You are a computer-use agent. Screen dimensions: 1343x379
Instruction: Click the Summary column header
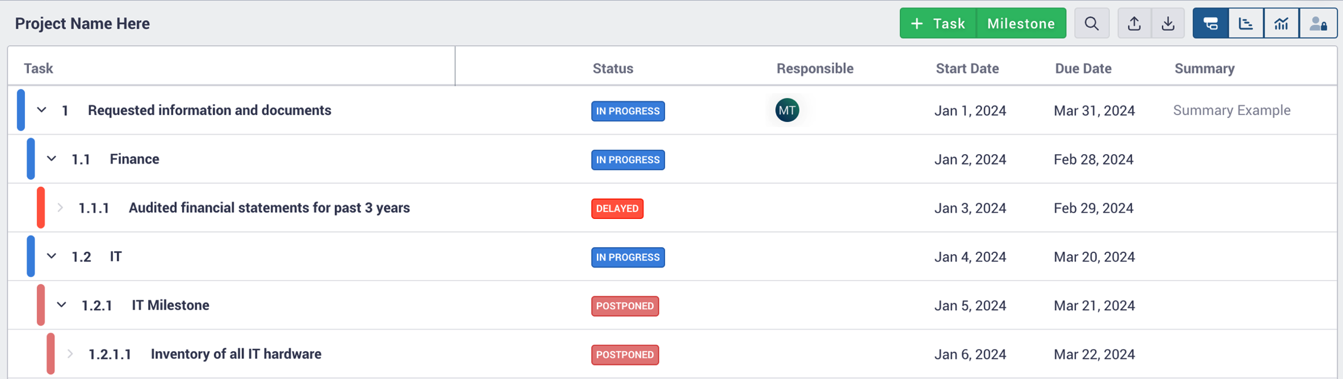tap(1204, 68)
